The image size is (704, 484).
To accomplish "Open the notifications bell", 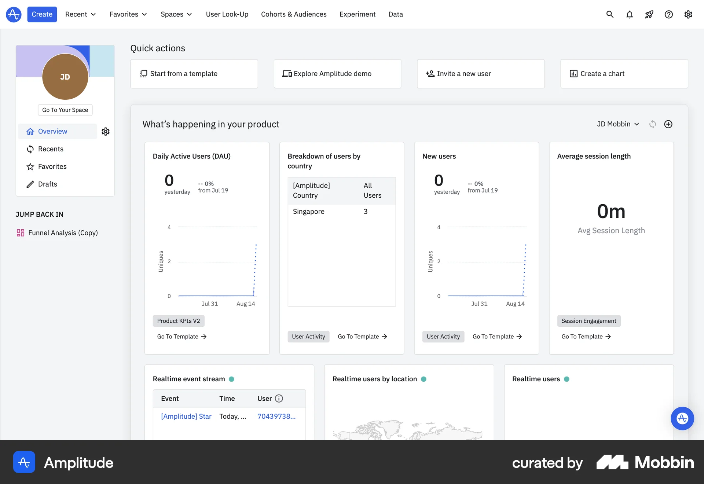I will [x=630, y=14].
